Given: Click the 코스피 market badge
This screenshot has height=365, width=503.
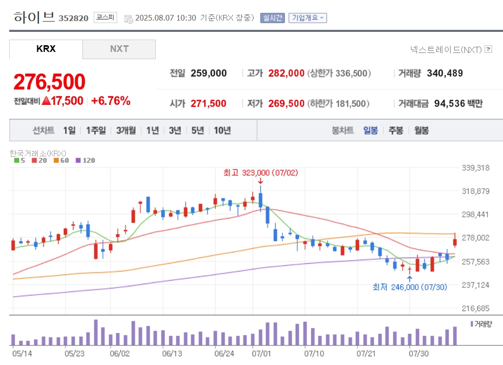Looking at the screenshot, I should click(x=105, y=17).
